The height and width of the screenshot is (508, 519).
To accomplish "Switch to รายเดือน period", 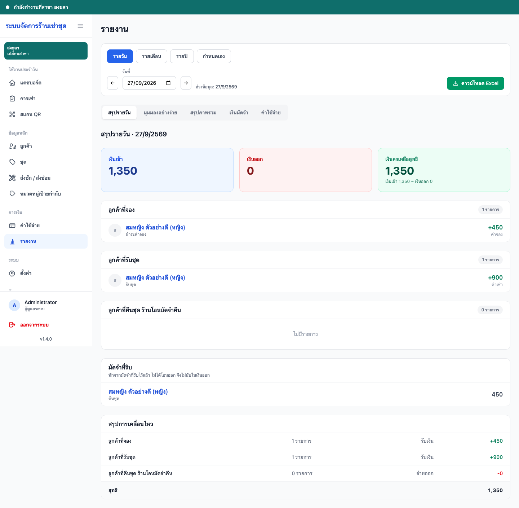I will 151,56.
